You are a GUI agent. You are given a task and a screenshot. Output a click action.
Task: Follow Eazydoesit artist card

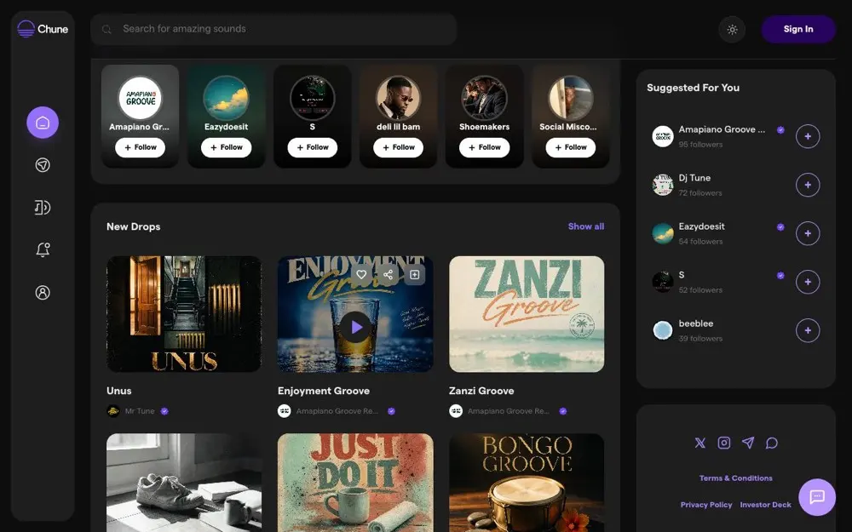coord(226,147)
